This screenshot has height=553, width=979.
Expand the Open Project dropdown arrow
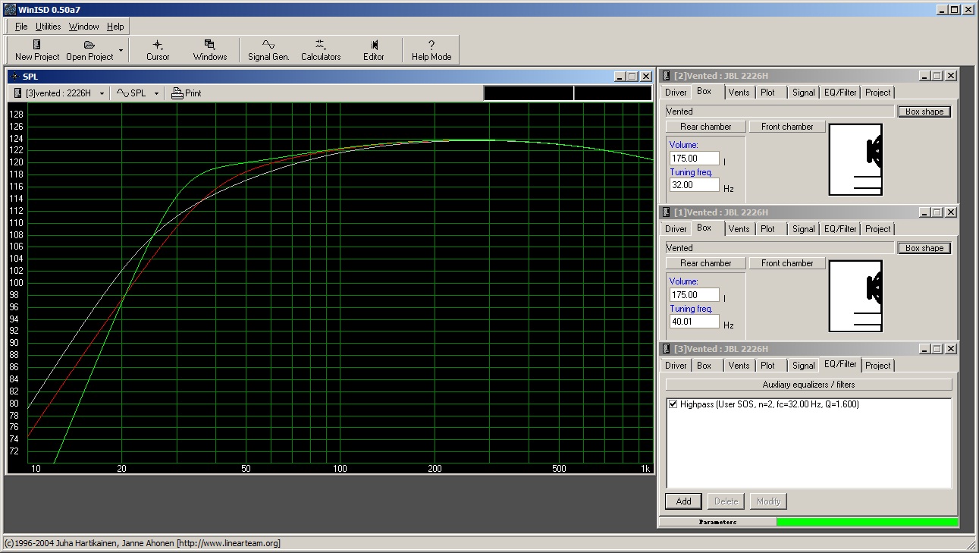pos(121,51)
